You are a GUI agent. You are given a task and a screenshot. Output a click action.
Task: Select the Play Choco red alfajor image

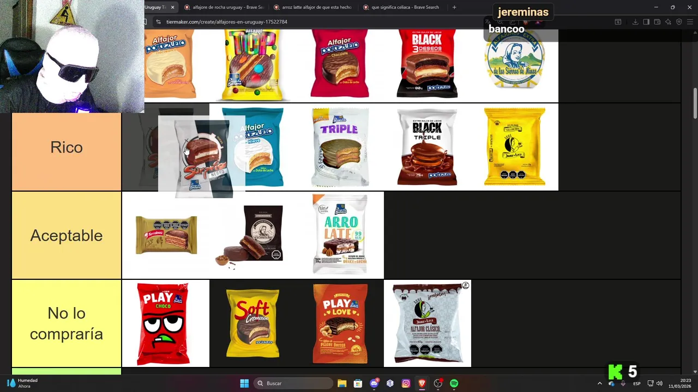(x=164, y=323)
